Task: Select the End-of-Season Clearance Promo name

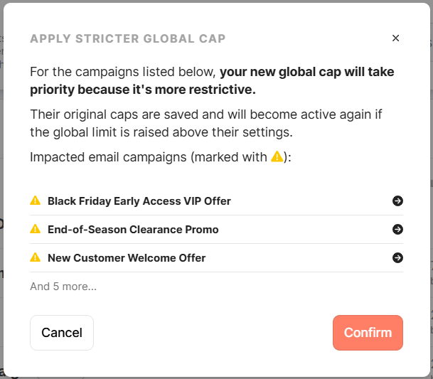Action: [133, 230]
